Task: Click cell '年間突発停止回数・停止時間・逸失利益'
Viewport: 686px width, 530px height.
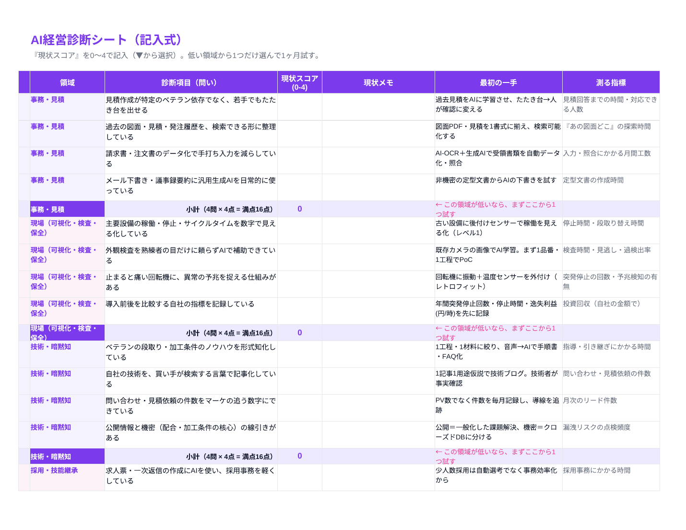Action: coord(498,311)
